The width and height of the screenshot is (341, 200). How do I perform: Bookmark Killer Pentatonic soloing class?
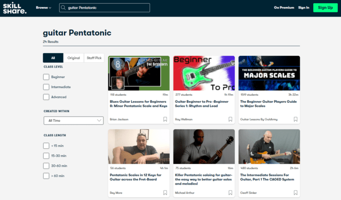click(231, 193)
